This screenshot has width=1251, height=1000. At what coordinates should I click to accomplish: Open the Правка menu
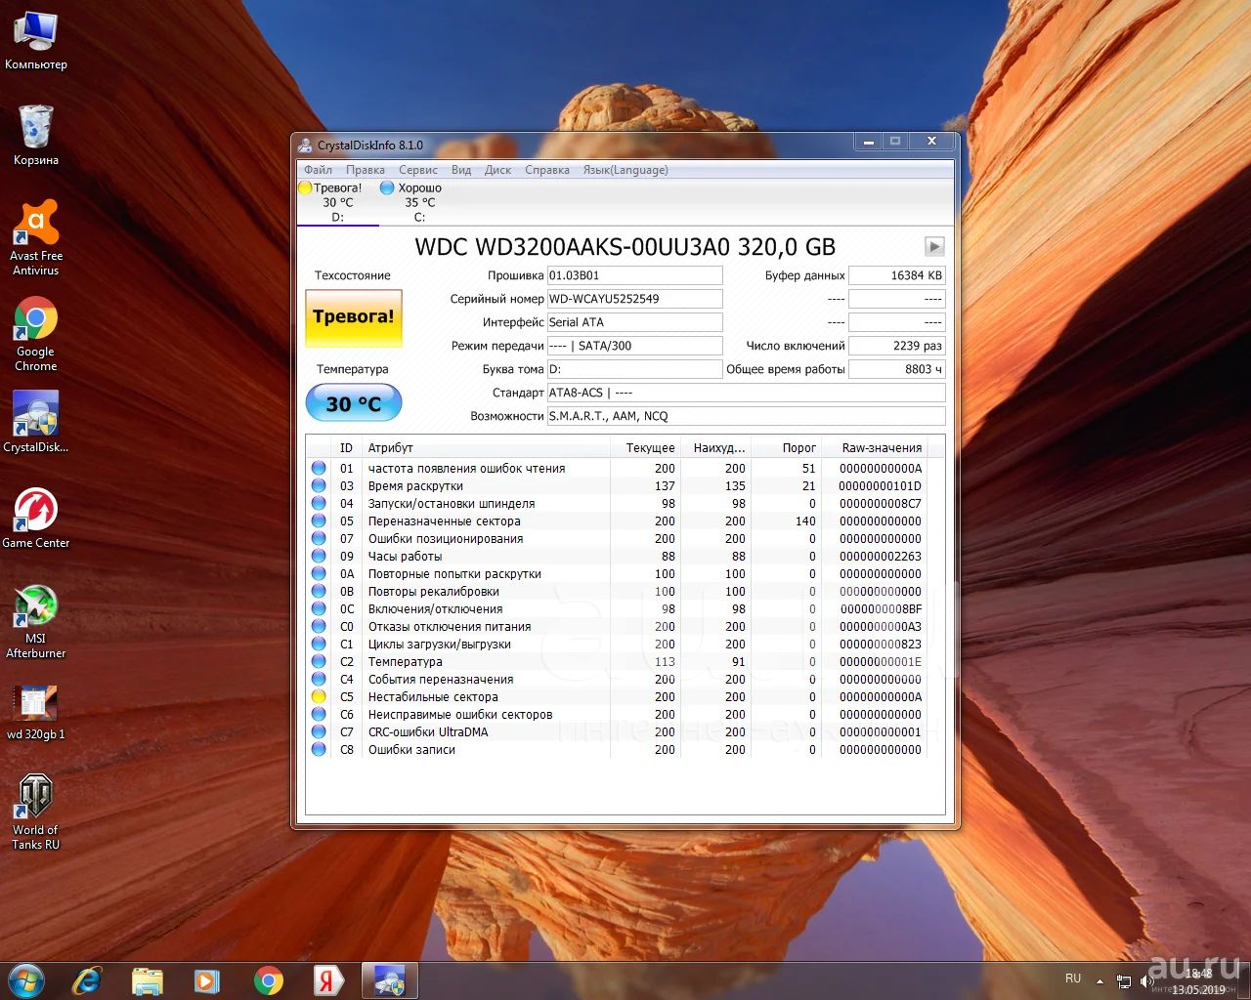click(365, 170)
